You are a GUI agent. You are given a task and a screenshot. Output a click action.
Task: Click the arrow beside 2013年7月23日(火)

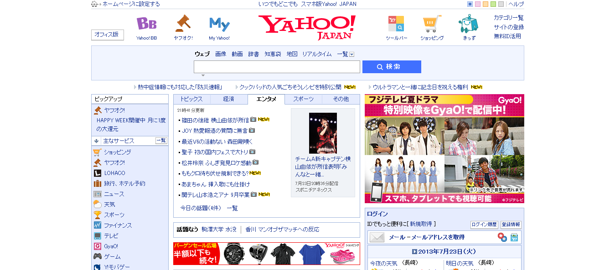(x=414, y=251)
